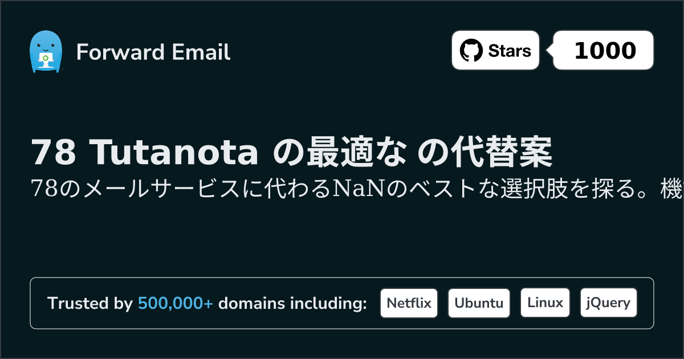Choose the Linux badge
Viewport: 684px width, 359px height.
[545, 303]
